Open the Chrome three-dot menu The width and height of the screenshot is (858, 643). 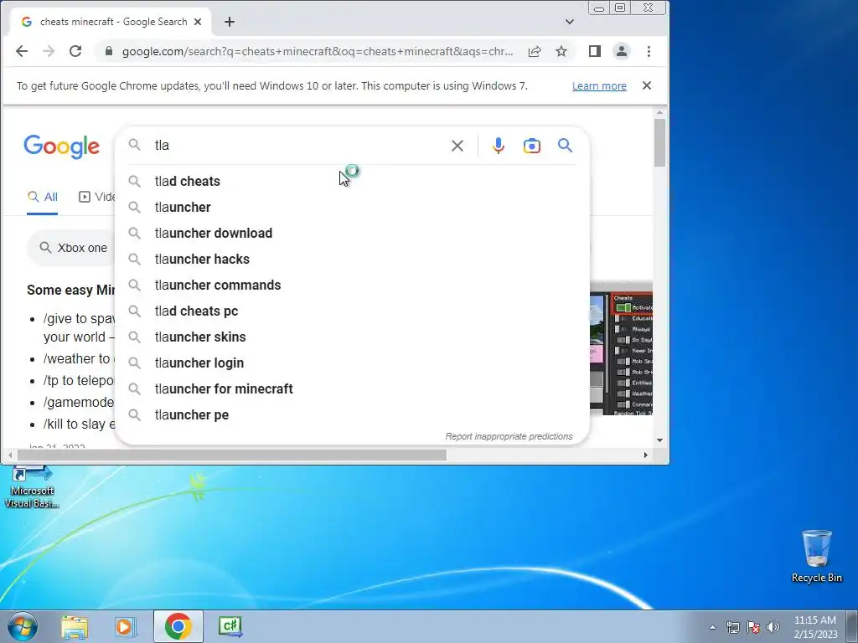[649, 51]
